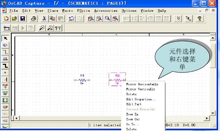Click the Current marker probe icon
Viewport: 220px width, 131px height.
point(50,28)
